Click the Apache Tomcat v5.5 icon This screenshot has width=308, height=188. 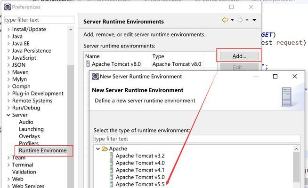point(111,184)
